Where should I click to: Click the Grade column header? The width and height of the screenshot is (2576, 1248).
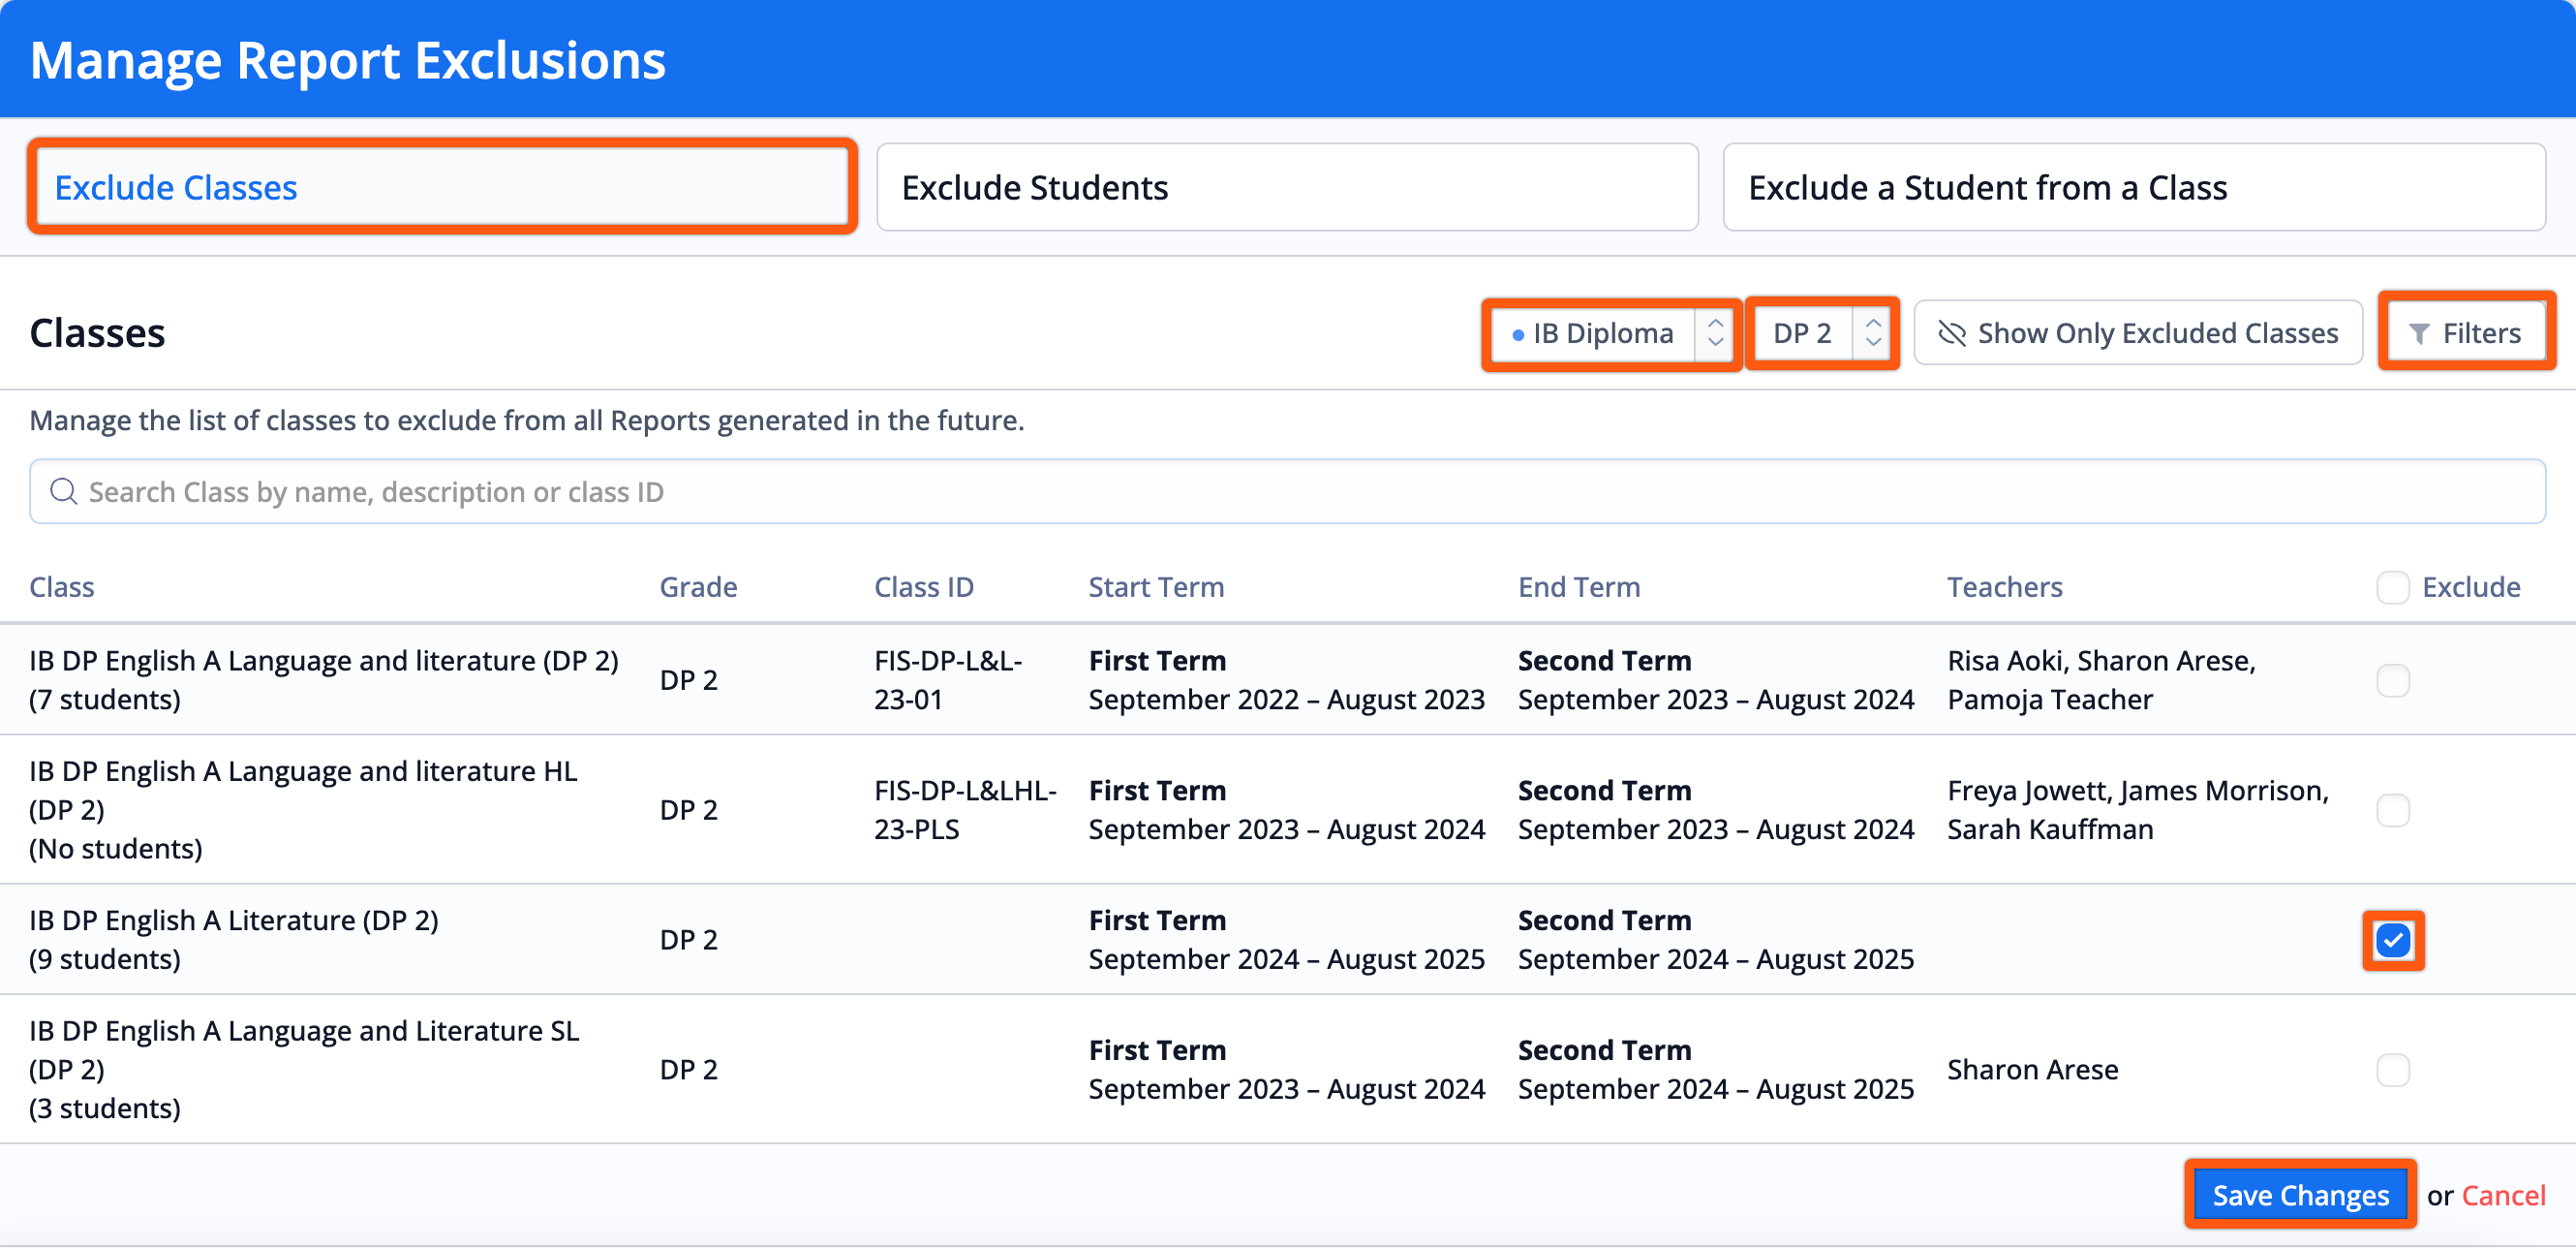click(x=698, y=586)
